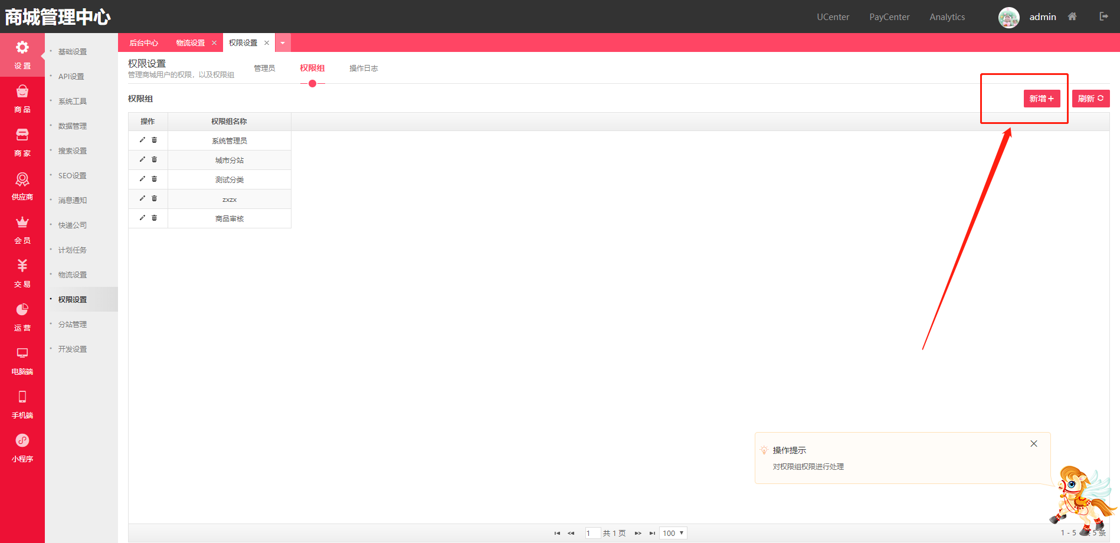Click the admin avatar picture
1120x543 pixels.
1008,17
